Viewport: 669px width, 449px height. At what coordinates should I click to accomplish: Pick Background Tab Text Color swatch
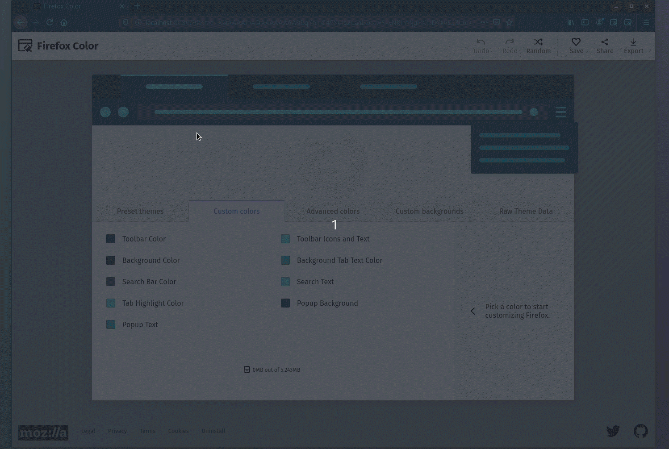pyautogui.click(x=285, y=260)
